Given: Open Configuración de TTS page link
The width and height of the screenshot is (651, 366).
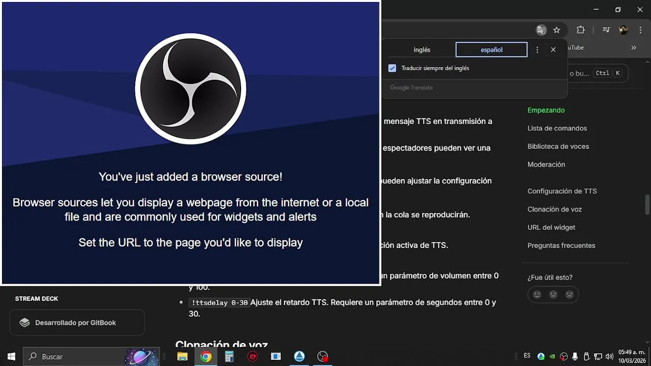Looking at the screenshot, I should (562, 192).
